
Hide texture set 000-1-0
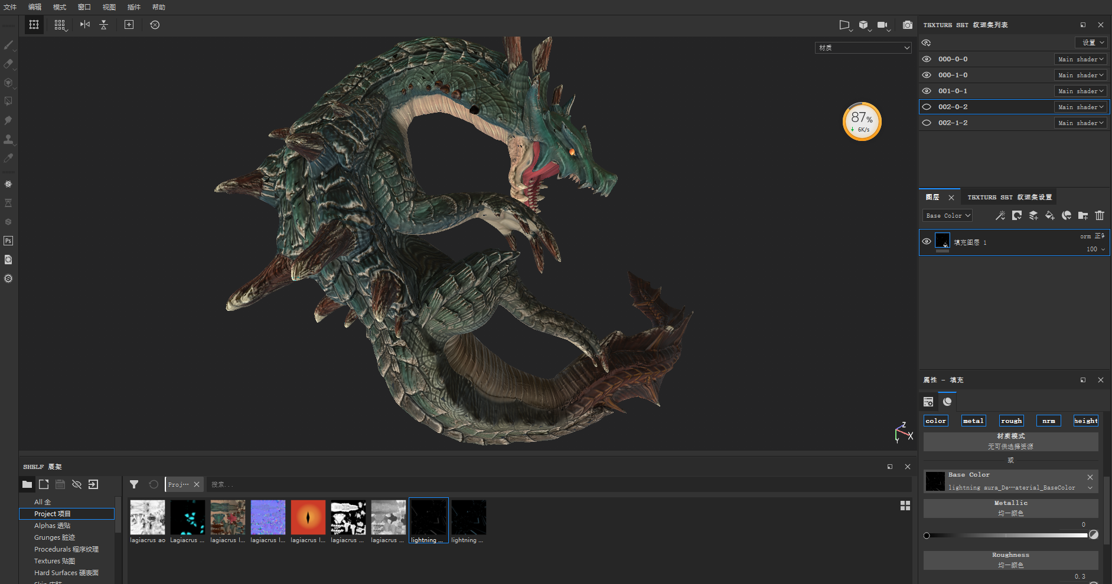click(x=927, y=75)
